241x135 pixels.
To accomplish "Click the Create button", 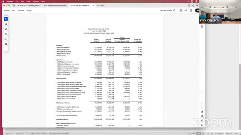I will point(100,5).
